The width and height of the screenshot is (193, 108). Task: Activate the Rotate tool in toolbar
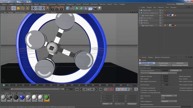click(x=23, y=8)
